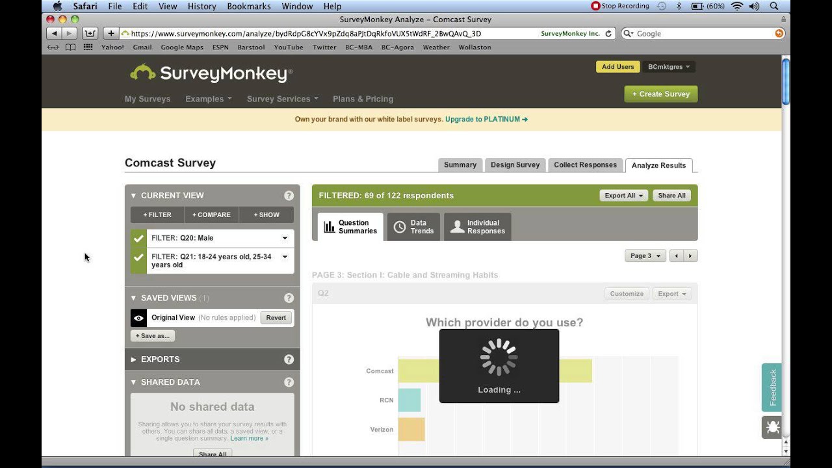Expand the Exports section
The width and height of the screenshot is (832, 468).
(133, 359)
